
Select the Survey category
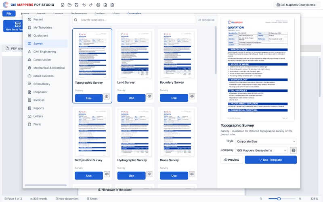46,44
